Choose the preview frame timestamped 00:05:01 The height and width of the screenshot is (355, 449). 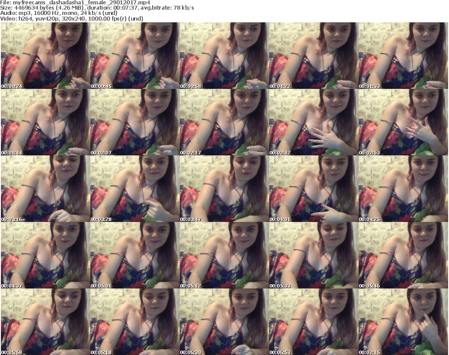(x=135, y=255)
